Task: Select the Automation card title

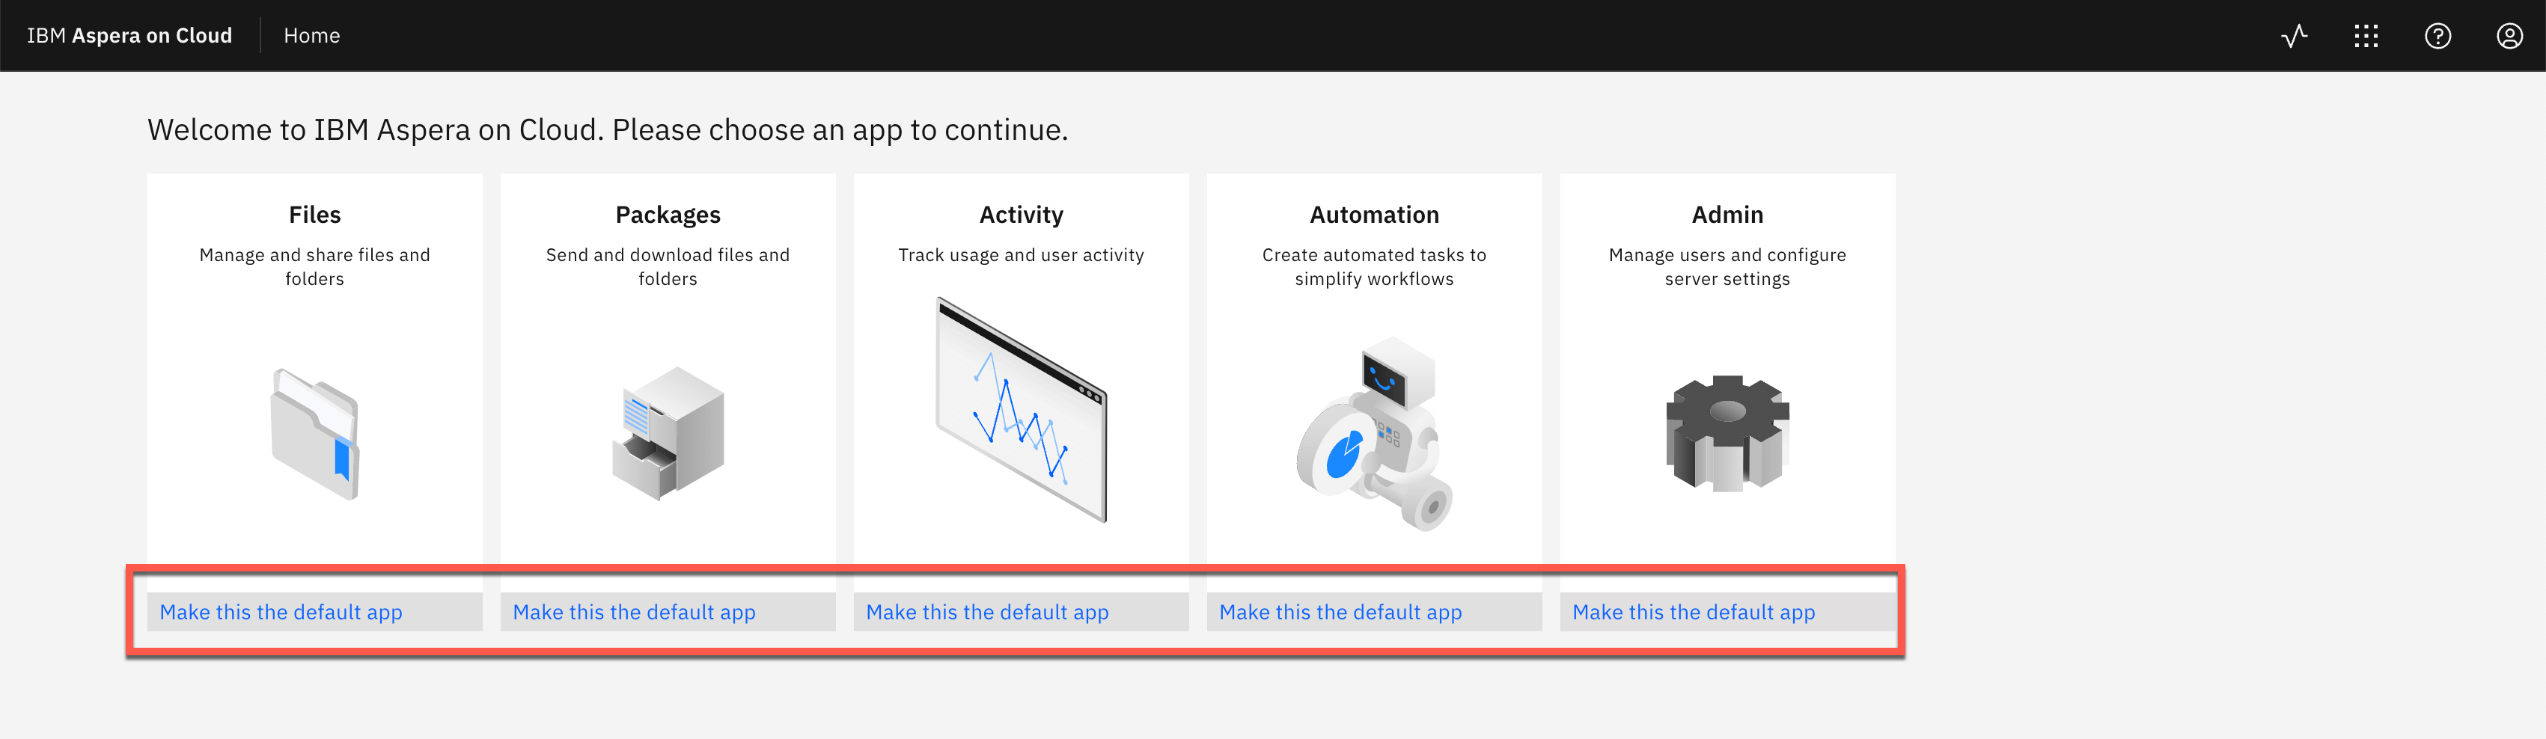Action: pos(1374,215)
